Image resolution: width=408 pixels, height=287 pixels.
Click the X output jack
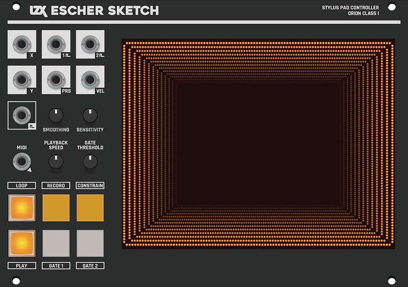pos(22,44)
